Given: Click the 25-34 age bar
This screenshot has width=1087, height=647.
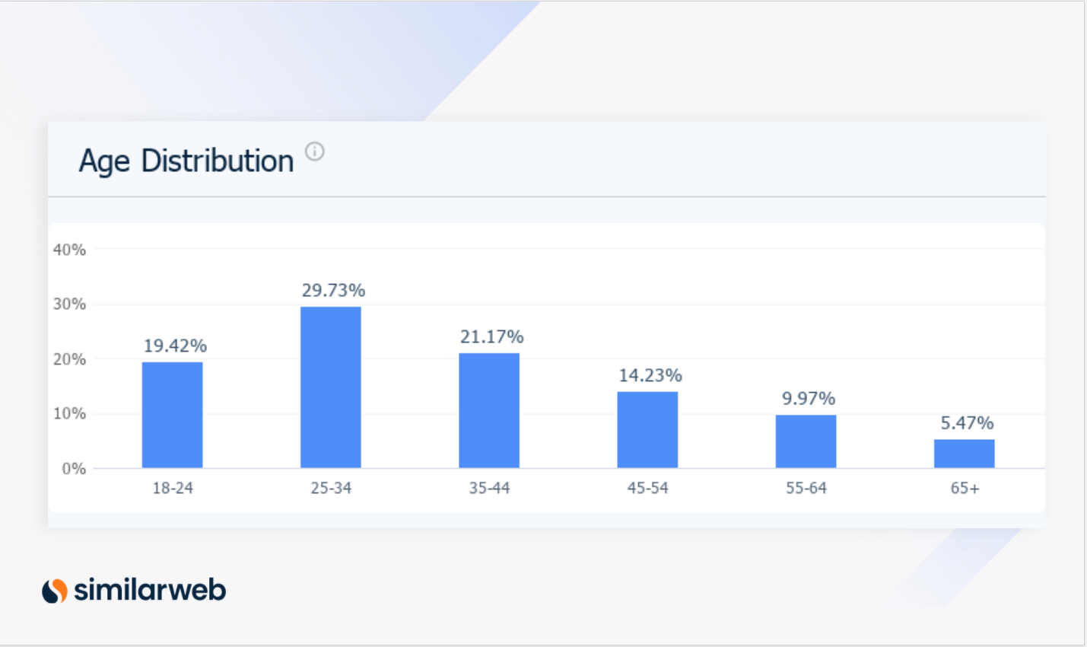Looking at the screenshot, I should point(331,386).
